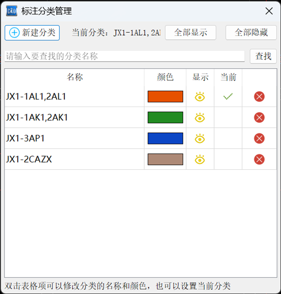Select the JX1-2CAZX name cell

pos(75,159)
